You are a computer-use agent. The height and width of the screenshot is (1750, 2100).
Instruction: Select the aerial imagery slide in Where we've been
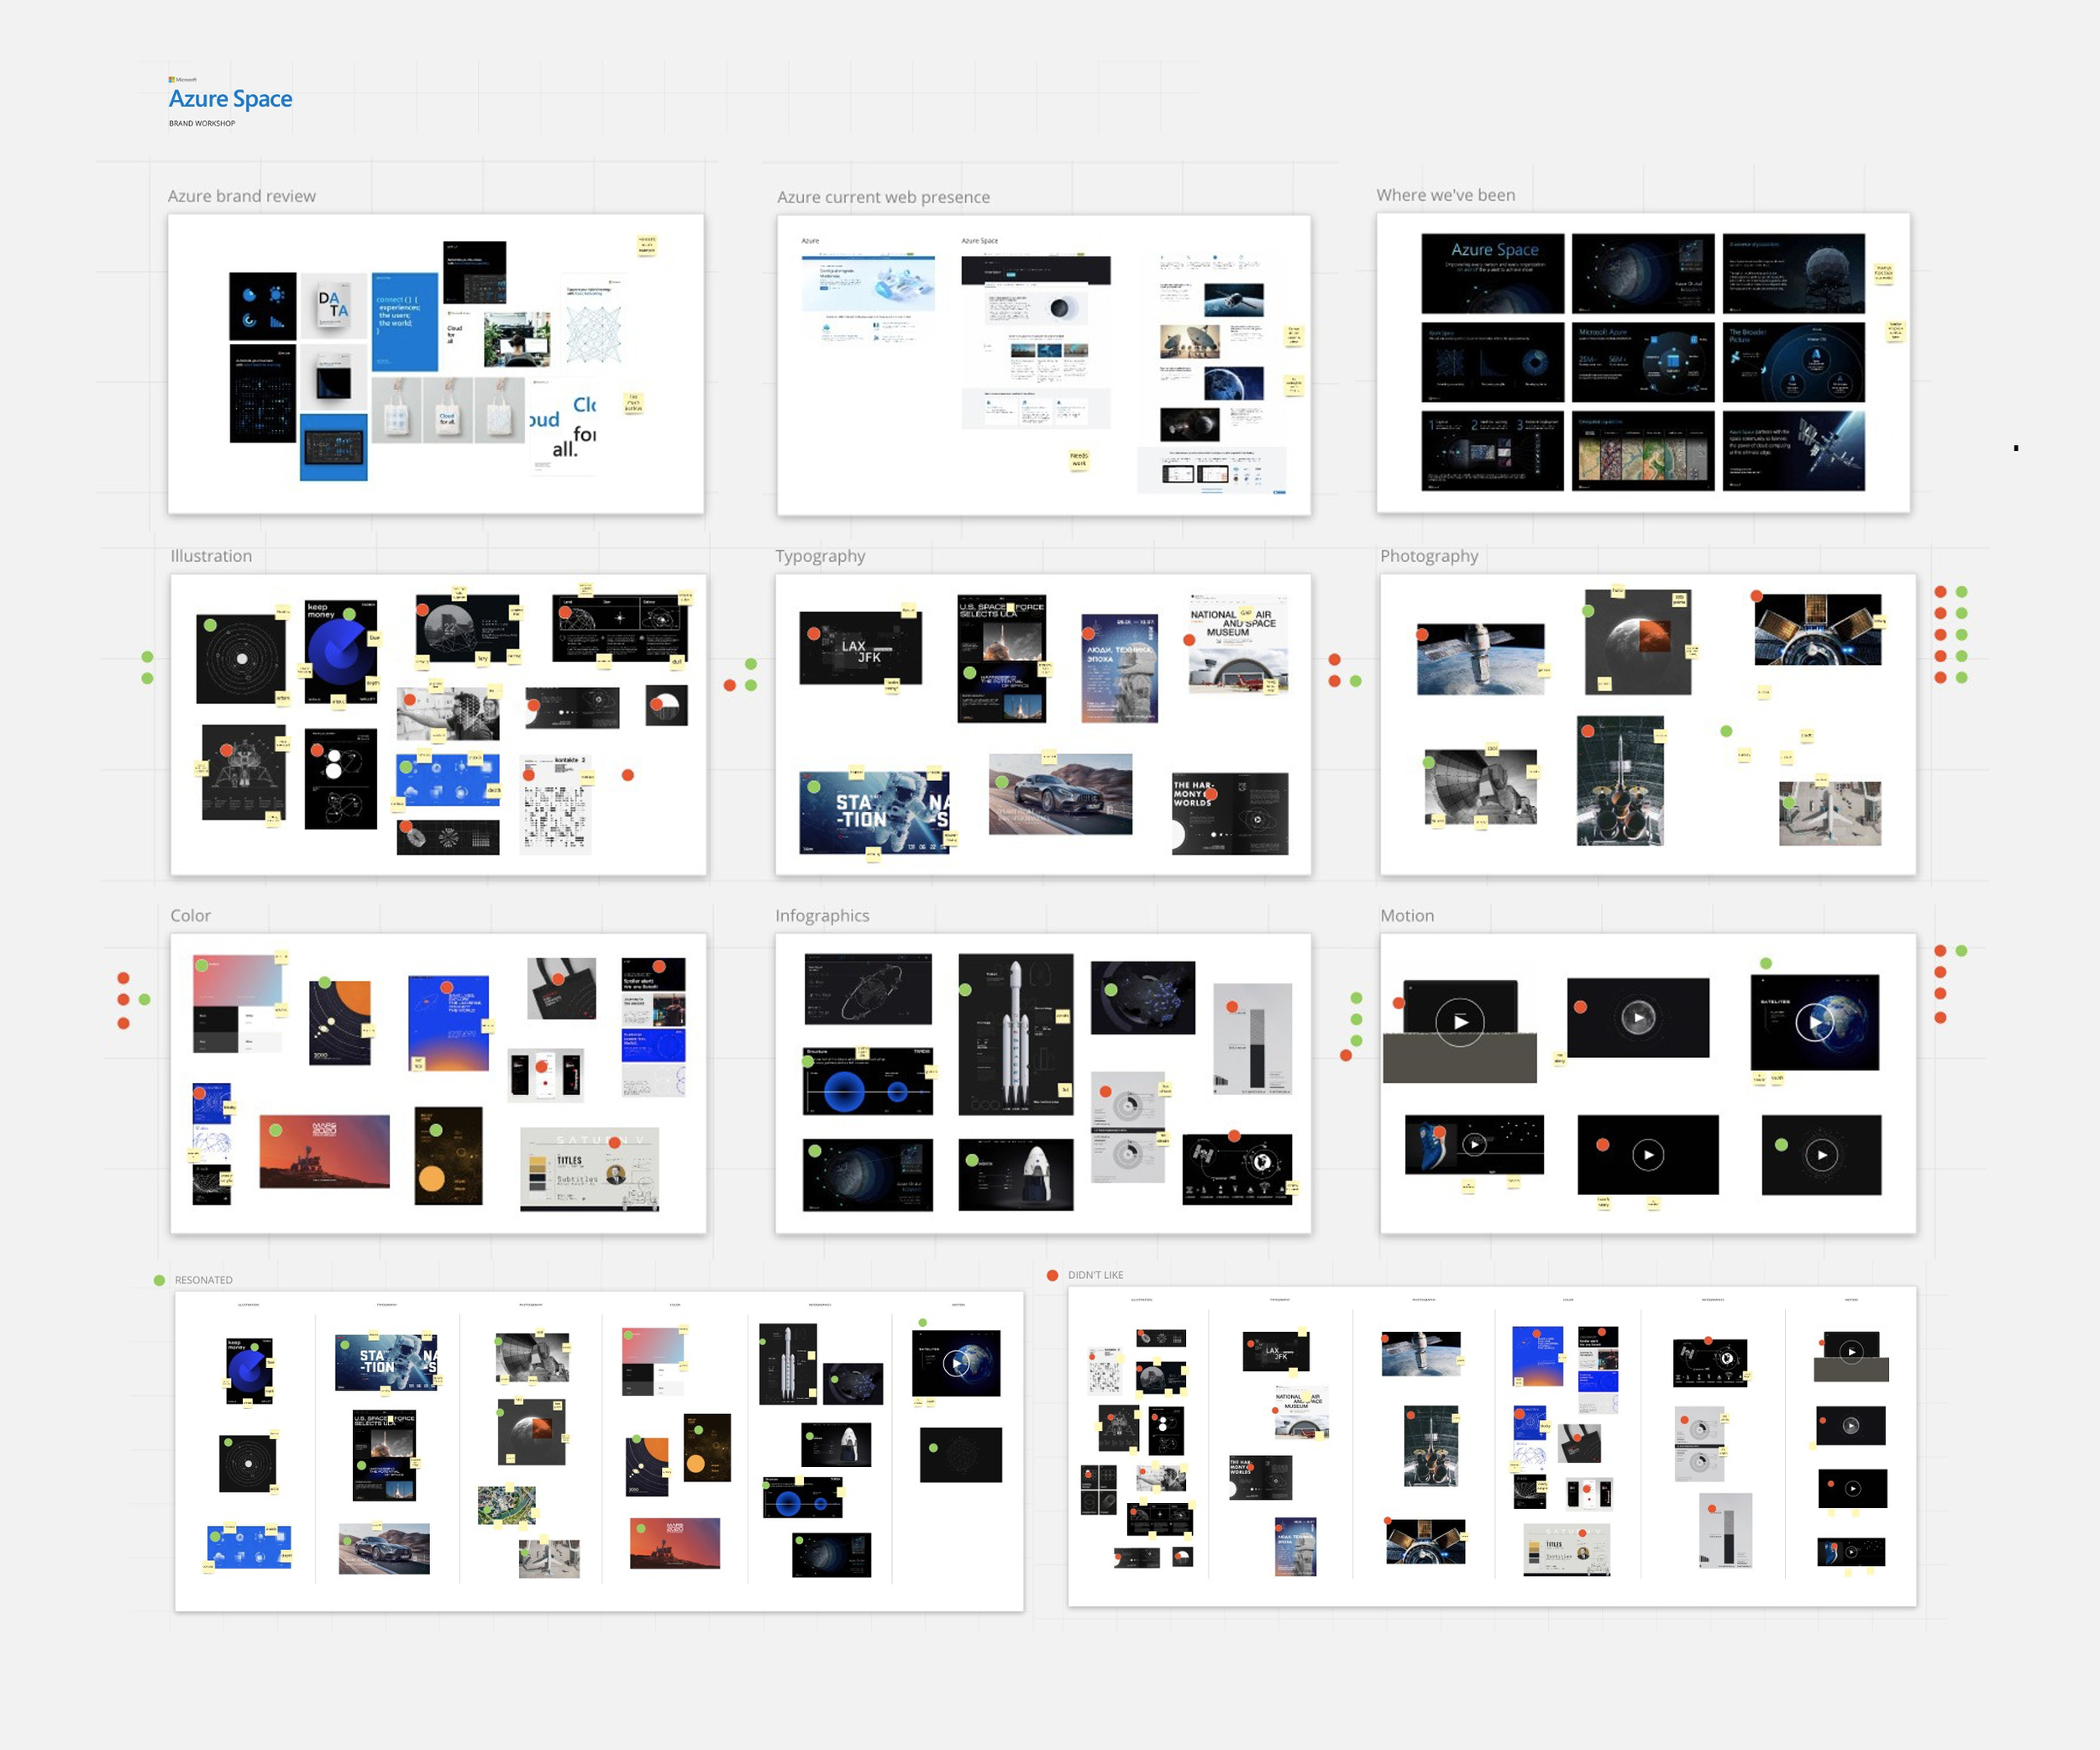click(1643, 450)
